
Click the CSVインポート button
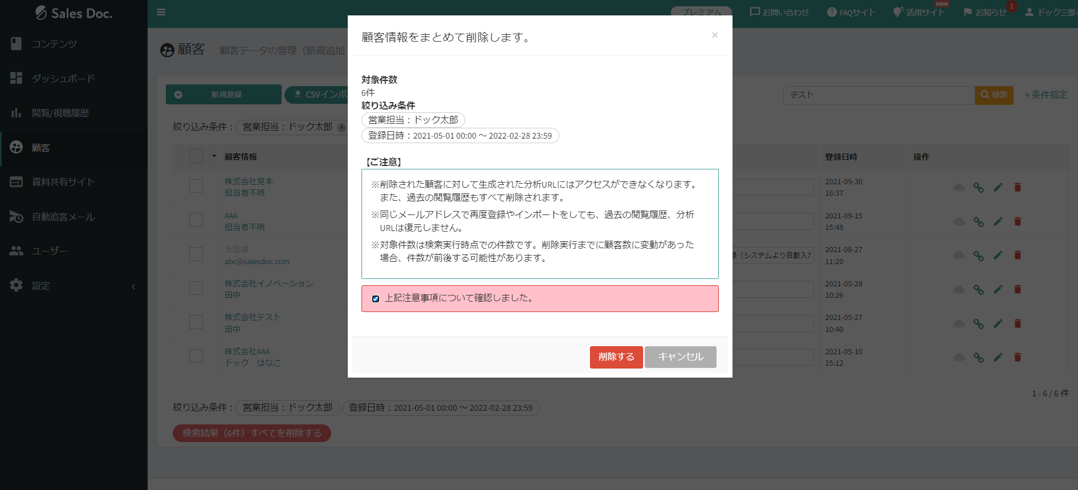point(317,95)
